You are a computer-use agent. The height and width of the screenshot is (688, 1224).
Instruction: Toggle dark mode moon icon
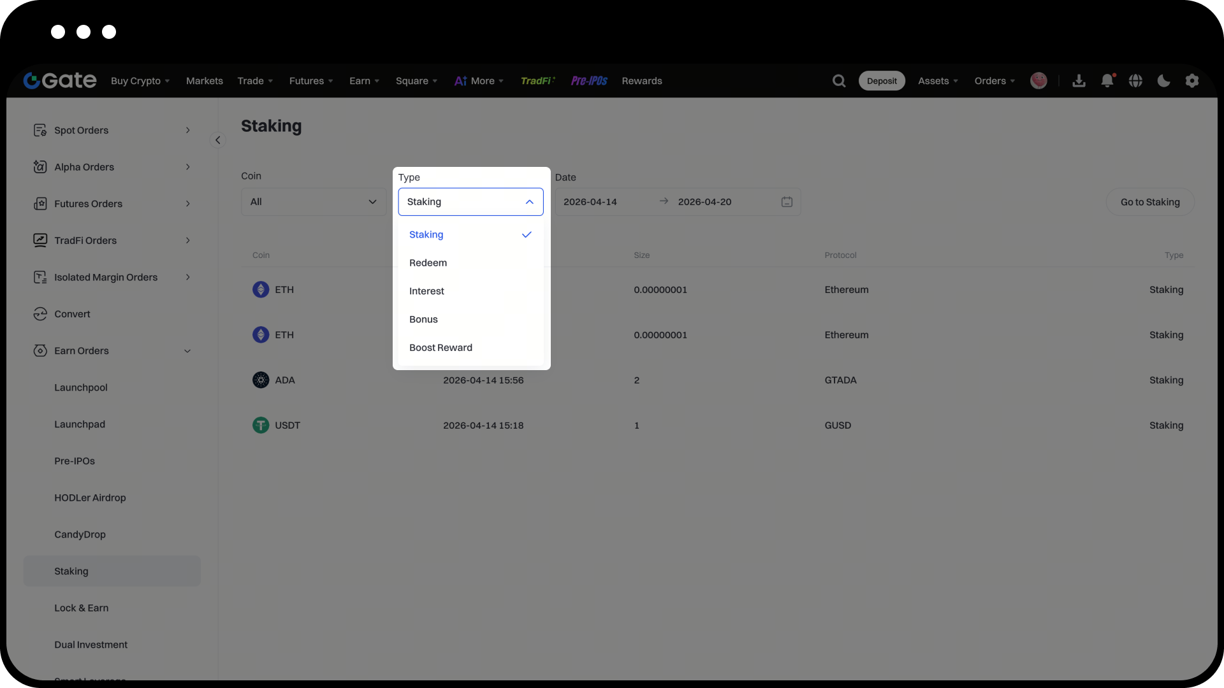tap(1163, 81)
